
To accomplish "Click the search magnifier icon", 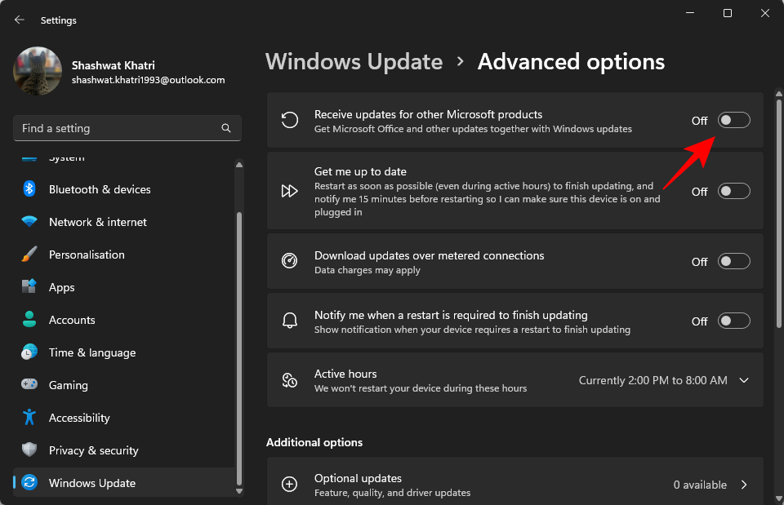I will (226, 129).
